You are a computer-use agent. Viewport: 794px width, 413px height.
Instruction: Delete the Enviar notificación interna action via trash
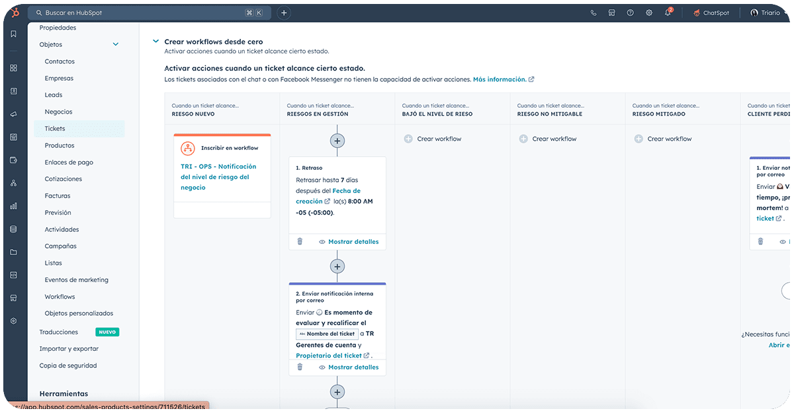pos(300,367)
